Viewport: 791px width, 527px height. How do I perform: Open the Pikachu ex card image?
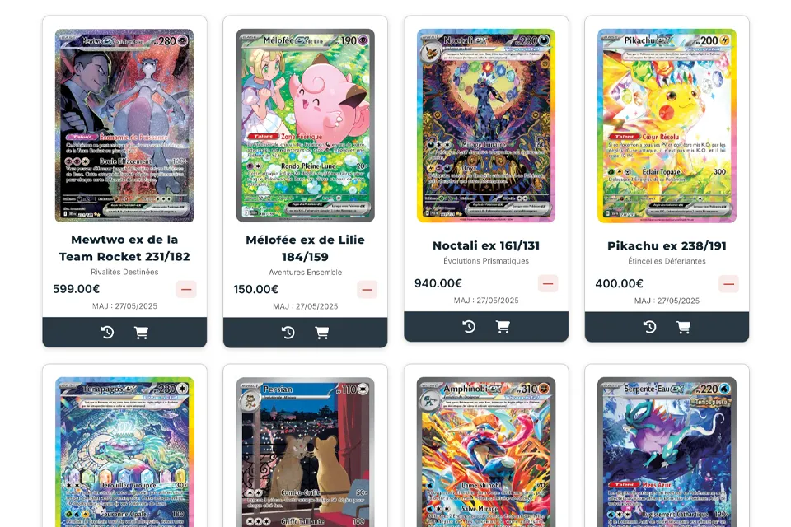tap(667, 125)
